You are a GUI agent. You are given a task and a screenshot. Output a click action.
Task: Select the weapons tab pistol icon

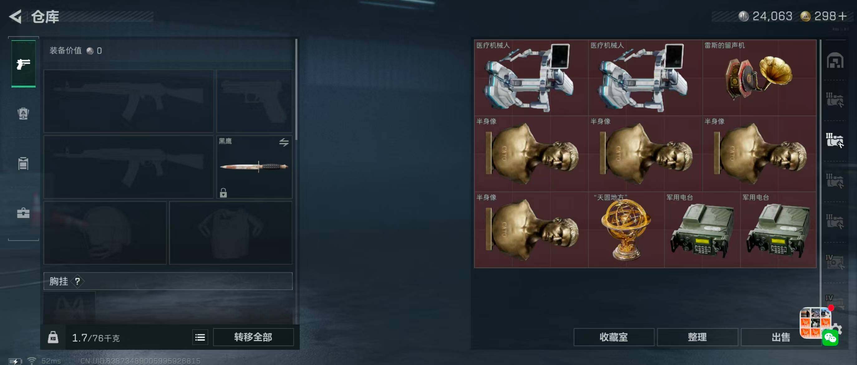coord(23,64)
